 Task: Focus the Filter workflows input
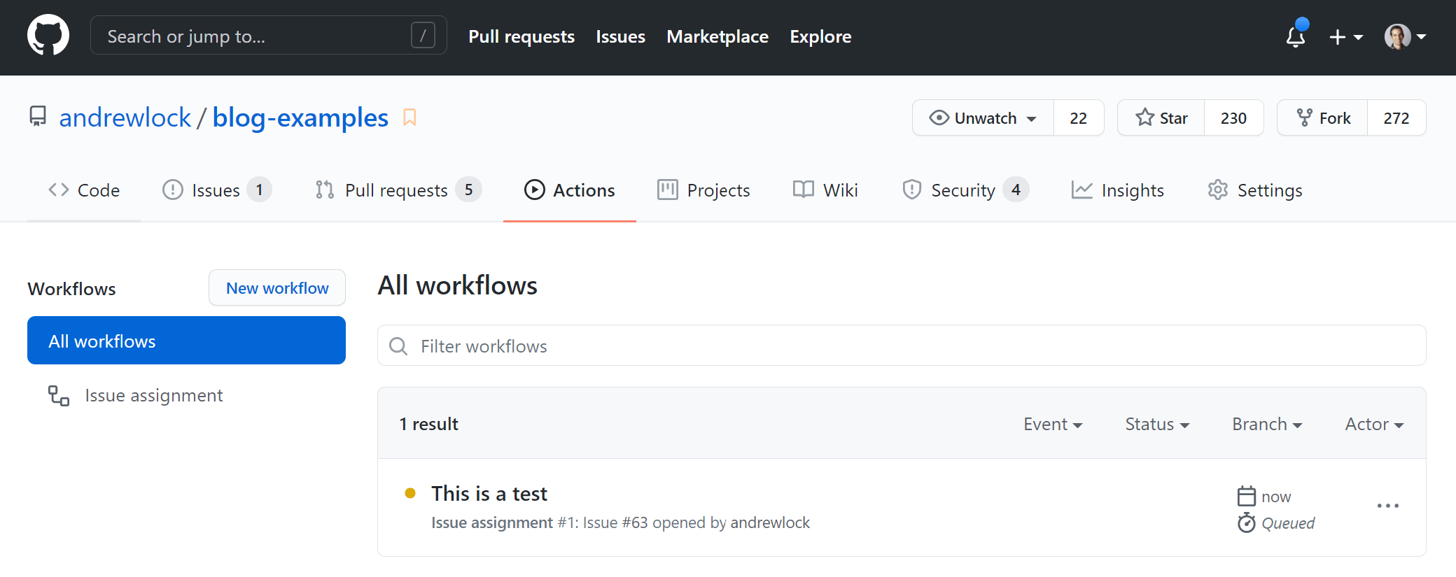point(902,346)
